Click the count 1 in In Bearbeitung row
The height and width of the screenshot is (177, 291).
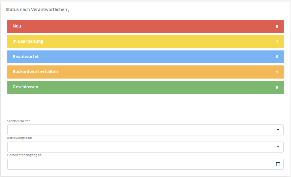[x=277, y=42]
